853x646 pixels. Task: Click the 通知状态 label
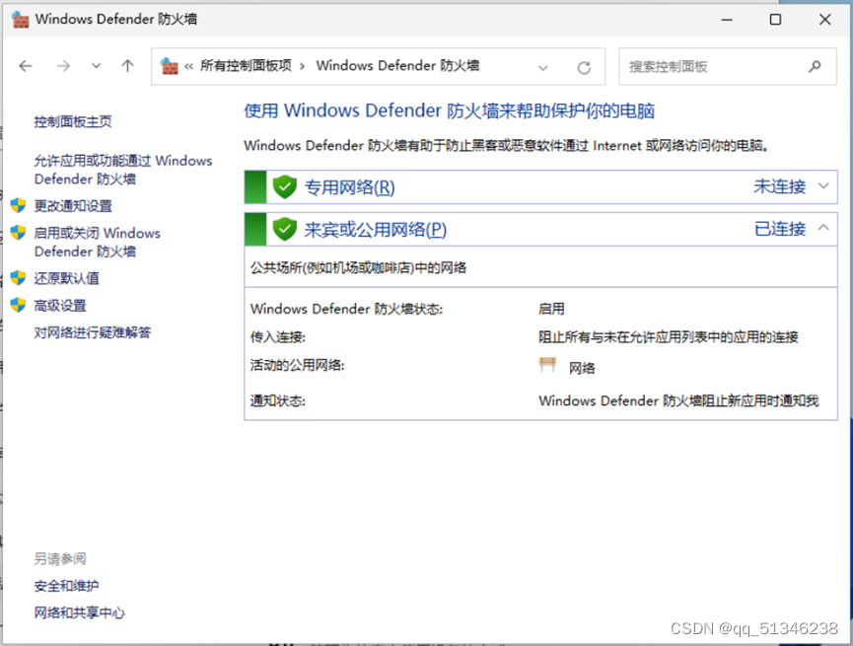(277, 400)
